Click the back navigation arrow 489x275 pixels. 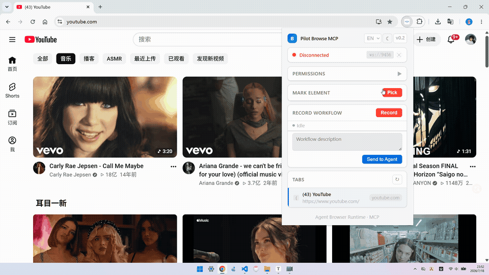(8, 21)
